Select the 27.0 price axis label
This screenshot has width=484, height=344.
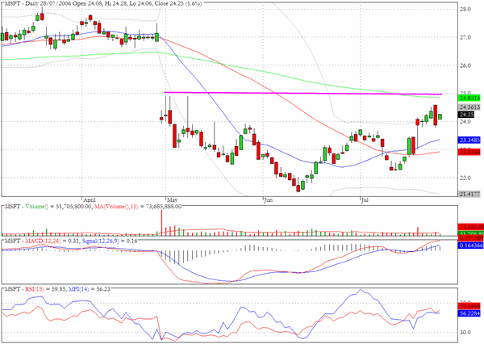[x=465, y=37]
